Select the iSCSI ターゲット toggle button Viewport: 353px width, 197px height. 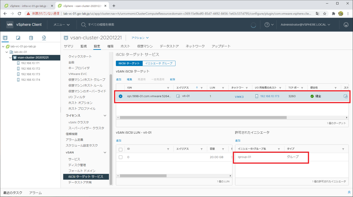[x=129, y=63]
